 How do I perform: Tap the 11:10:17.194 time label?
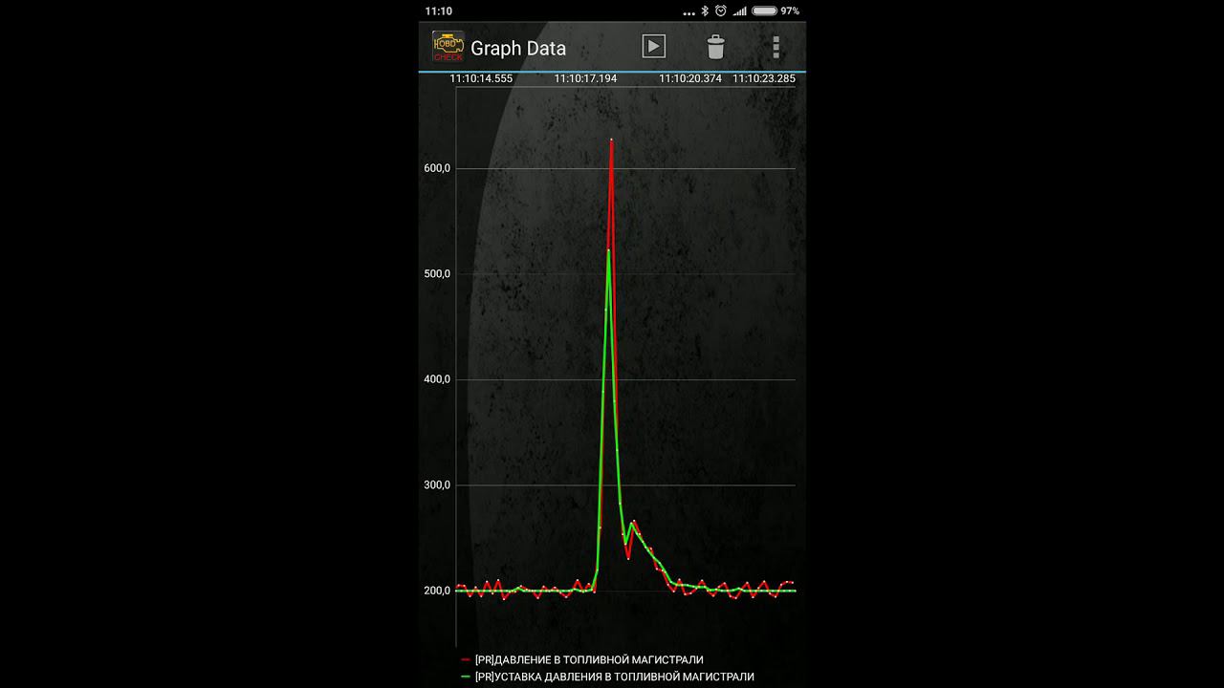point(585,78)
